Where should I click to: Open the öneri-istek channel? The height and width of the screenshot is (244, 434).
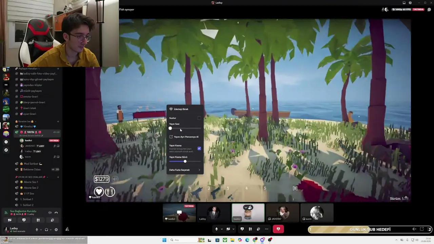tap(37, 108)
